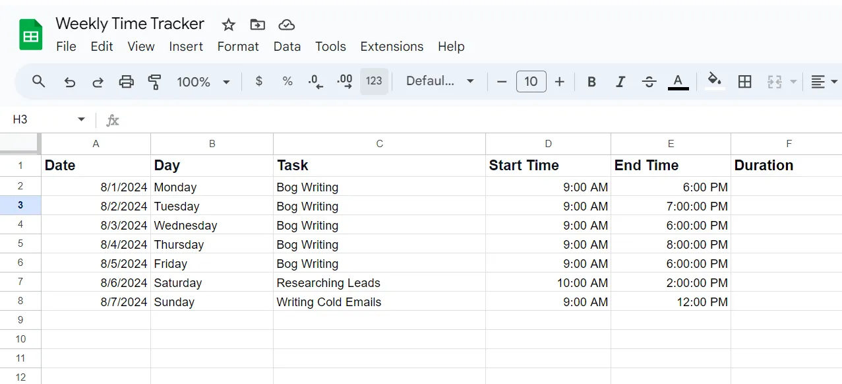Select the Wednesday cell

[x=212, y=225]
